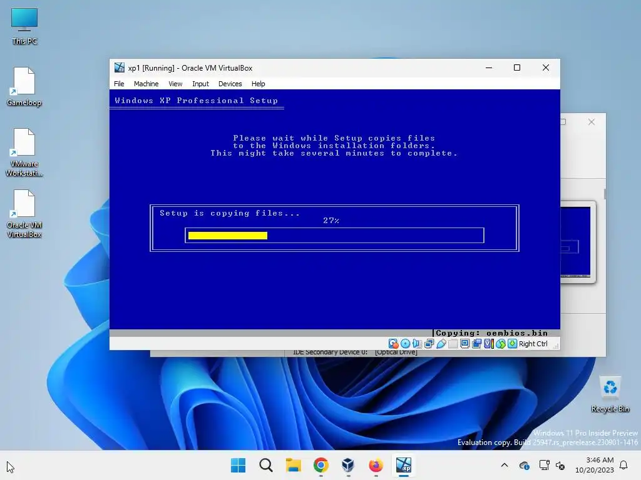
Task: Click the network tray icon
Action: 544,465
